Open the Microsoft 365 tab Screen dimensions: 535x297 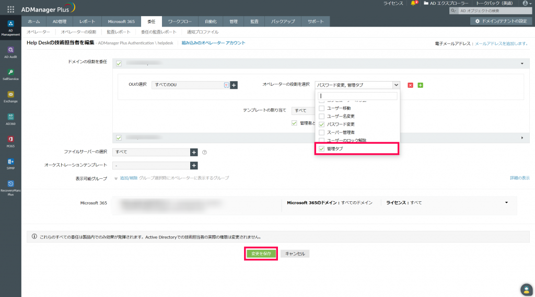121,21
